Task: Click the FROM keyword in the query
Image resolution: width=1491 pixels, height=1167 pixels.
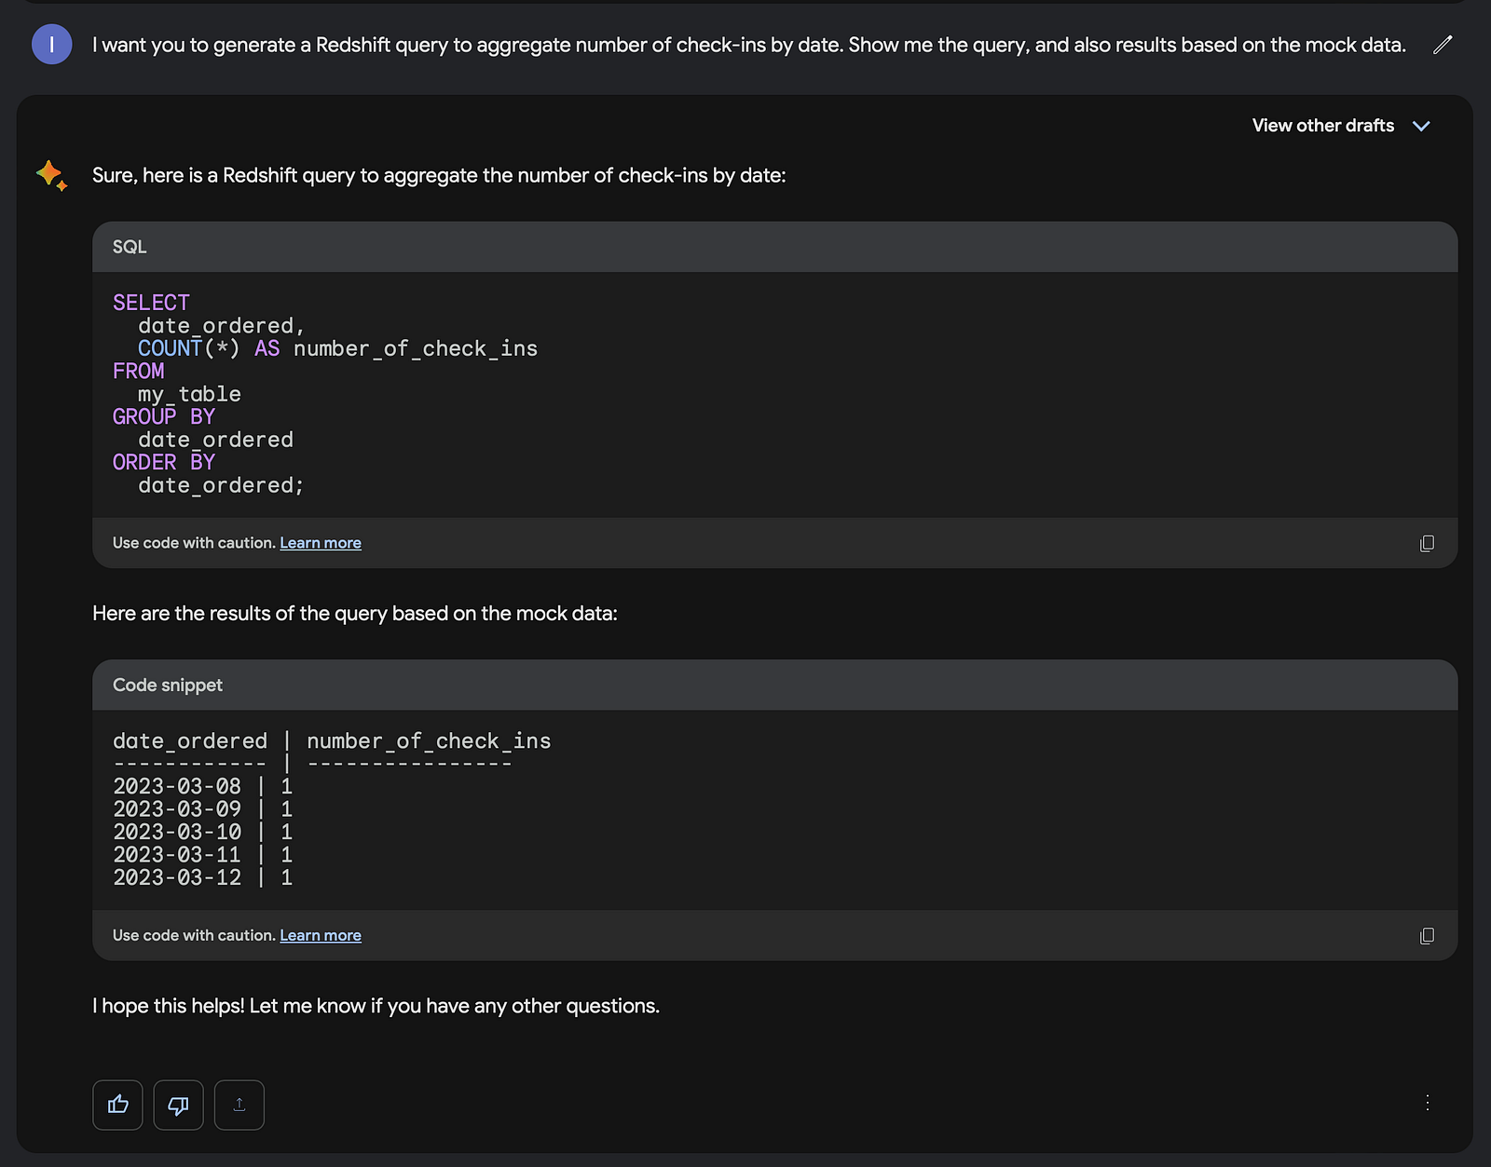Action: (138, 371)
